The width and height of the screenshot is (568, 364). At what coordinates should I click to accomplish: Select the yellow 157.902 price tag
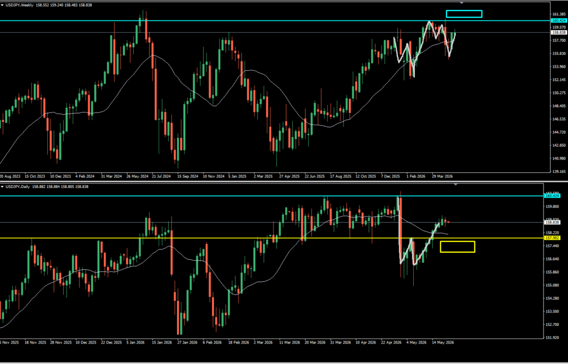(552, 238)
